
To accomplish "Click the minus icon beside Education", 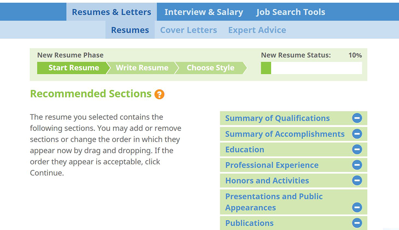I will [x=357, y=149].
